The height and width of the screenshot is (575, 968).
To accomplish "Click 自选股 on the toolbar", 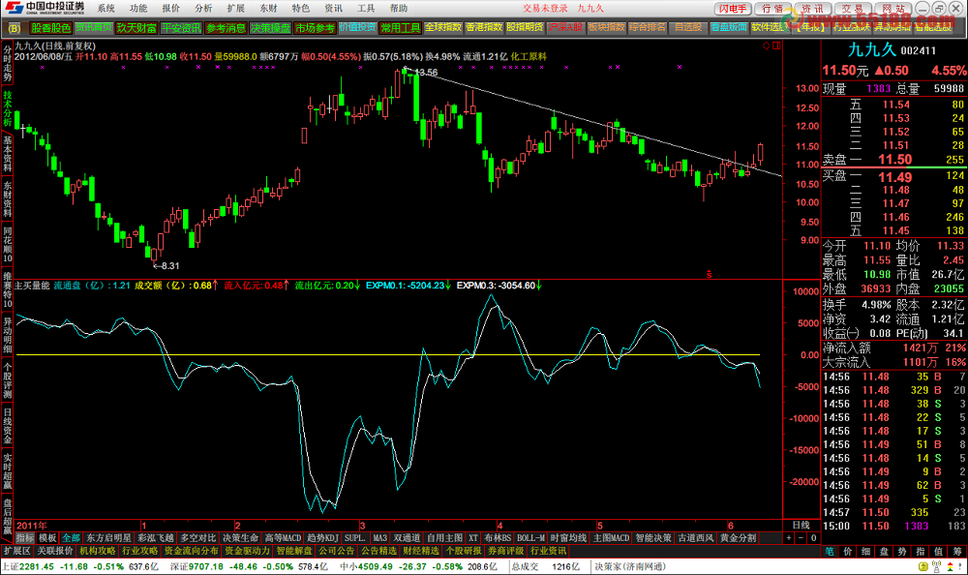I will pos(688,27).
